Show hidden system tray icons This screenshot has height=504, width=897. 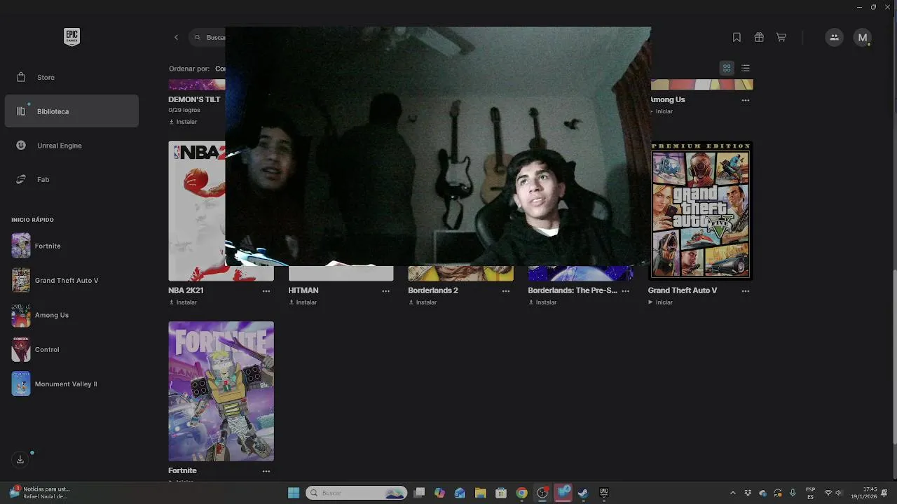coord(733,493)
